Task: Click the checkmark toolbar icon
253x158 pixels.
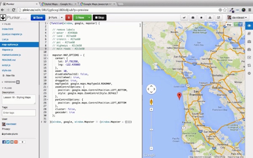Action: [184, 17]
